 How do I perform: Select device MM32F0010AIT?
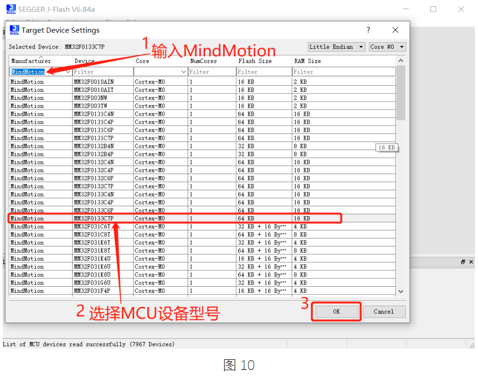coord(202,90)
